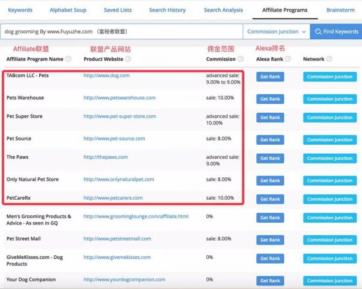Image resolution: width=362 pixels, height=289 pixels.
Task: Click Commission Junction button for Your Dog Companion
Action: (329, 281)
